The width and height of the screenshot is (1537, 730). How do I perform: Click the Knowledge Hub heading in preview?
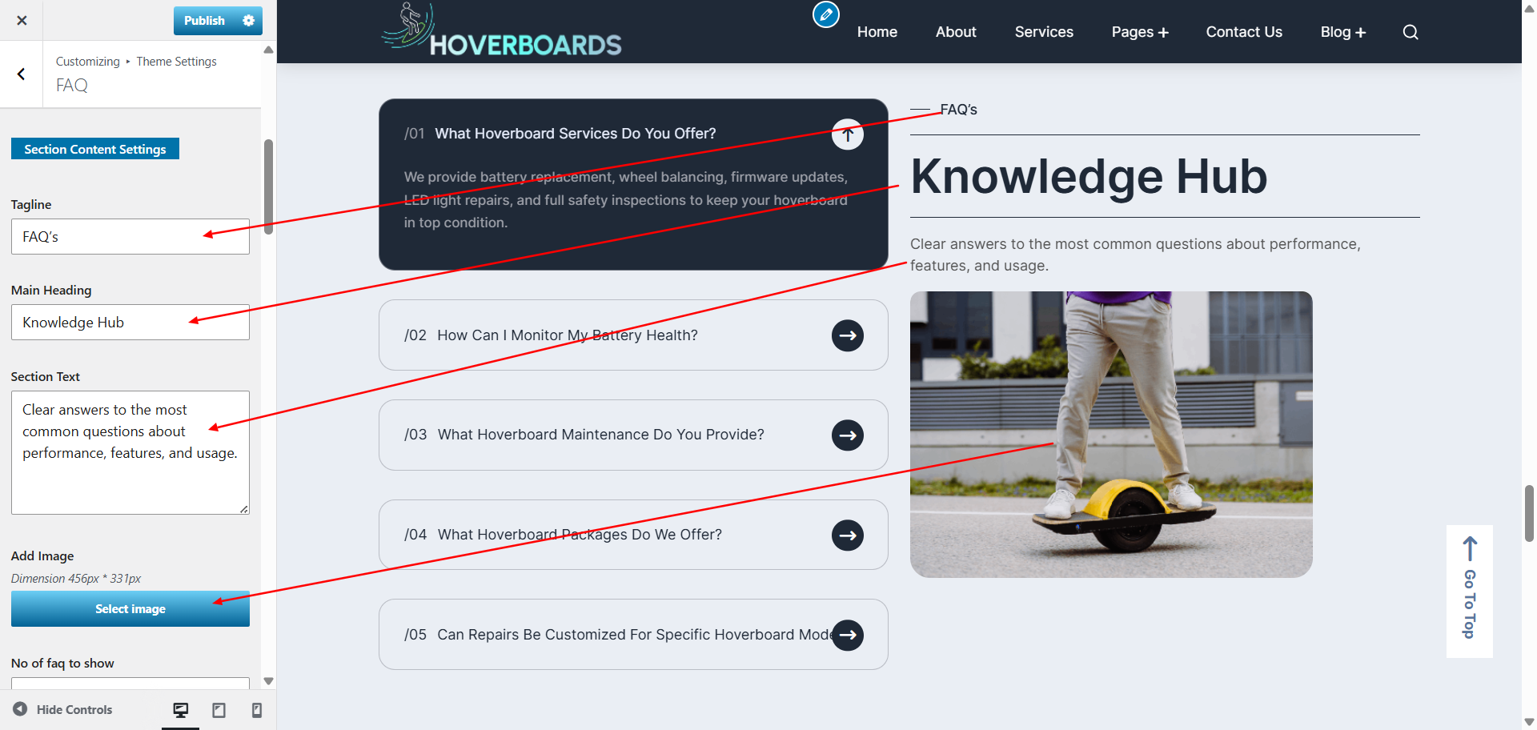click(x=1089, y=176)
